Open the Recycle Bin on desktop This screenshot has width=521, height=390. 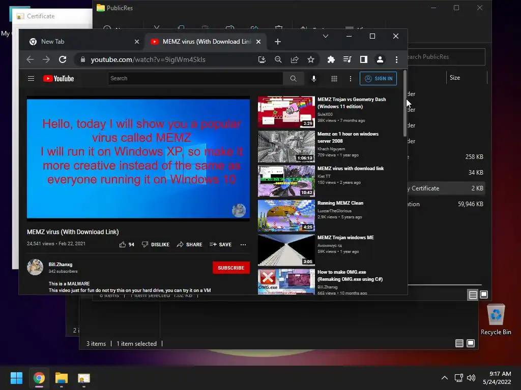coord(496,319)
